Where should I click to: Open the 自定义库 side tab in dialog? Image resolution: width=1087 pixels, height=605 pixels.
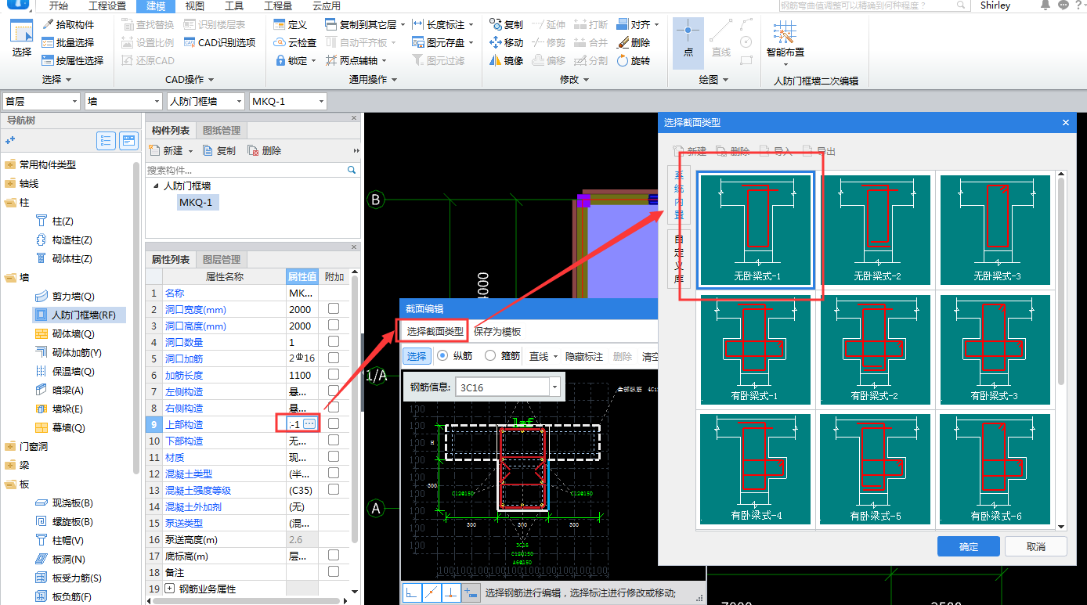coord(679,258)
